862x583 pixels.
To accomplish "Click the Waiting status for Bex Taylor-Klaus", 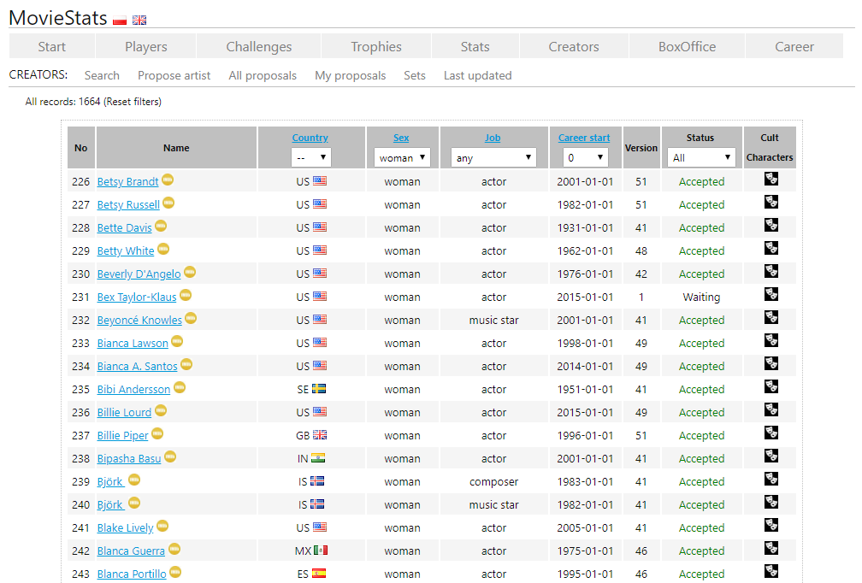I will (x=701, y=297).
